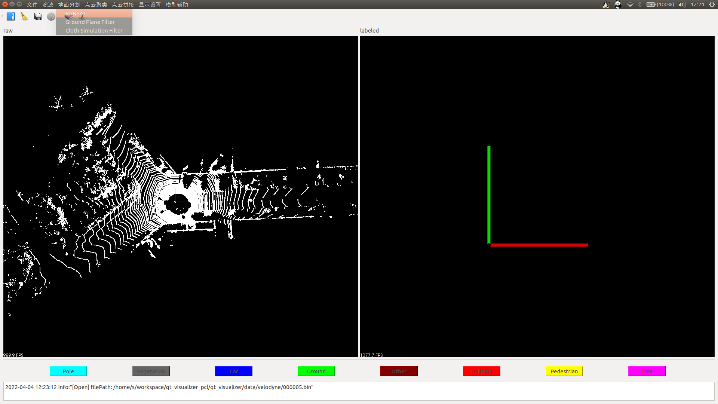Open the 显示设置 menu
The image size is (718, 404).
coord(150,4)
